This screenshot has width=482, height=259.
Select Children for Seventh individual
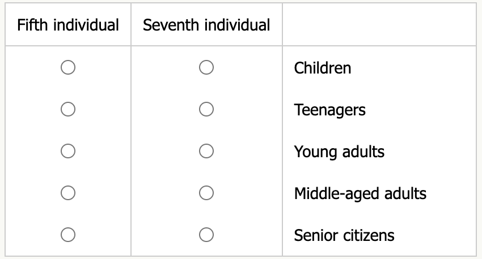(x=206, y=68)
